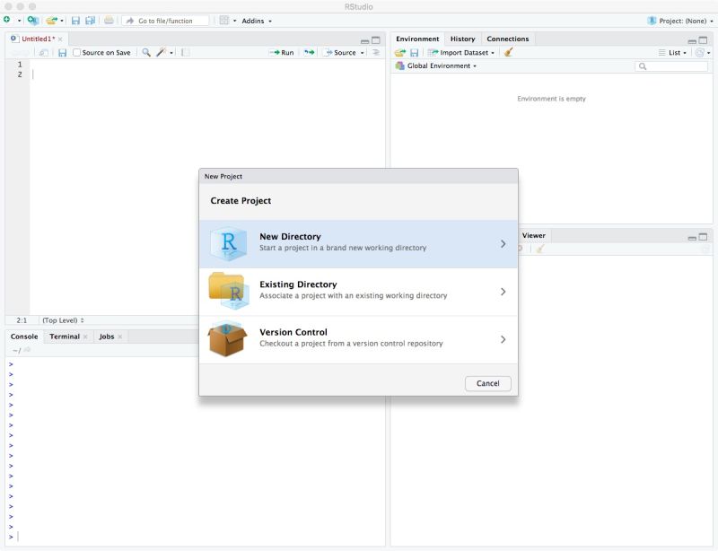Choose the Existing Directory project option
Image resolution: width=718 pixels, height=551 pixels.
coord(358,292)
